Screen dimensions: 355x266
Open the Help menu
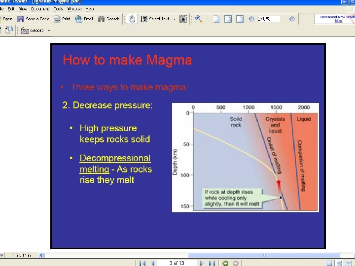tap(90, 9)
